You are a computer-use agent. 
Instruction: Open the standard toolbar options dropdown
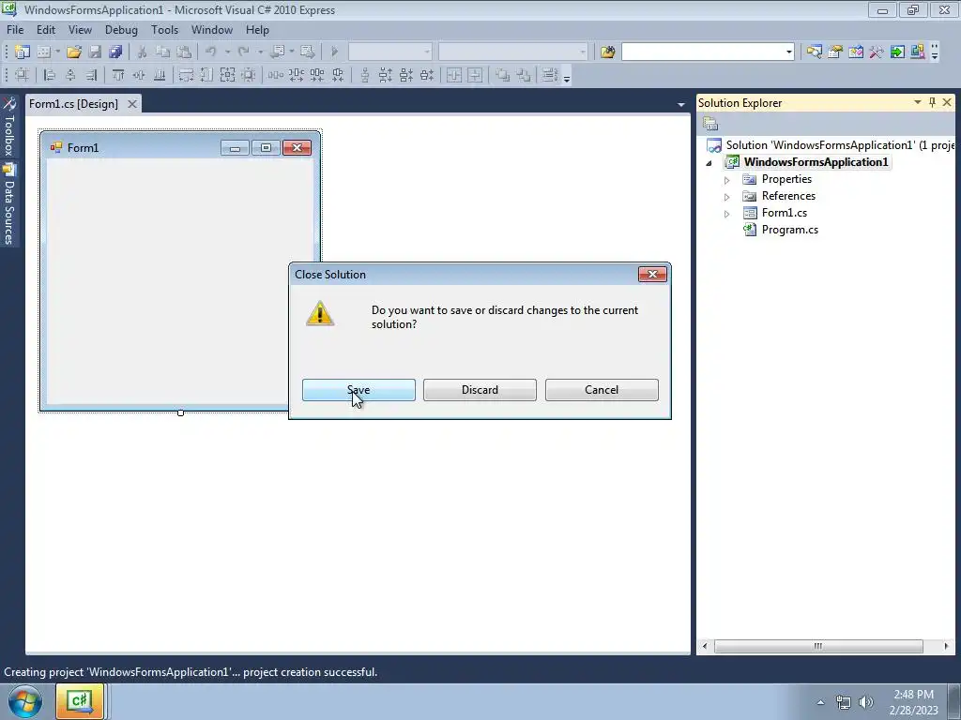(935, 52)
